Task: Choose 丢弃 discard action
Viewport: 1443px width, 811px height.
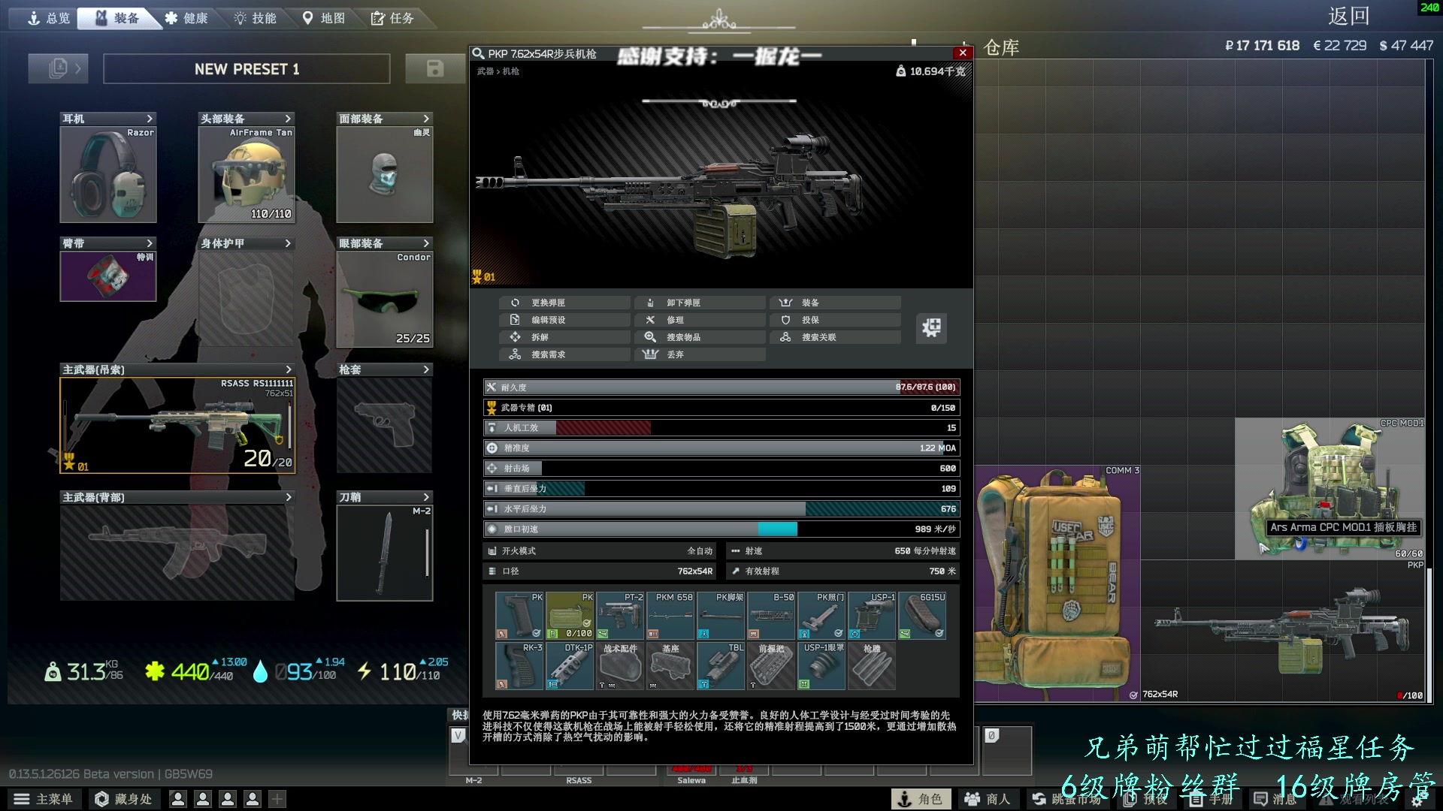Action: click(x=700, y=354)
